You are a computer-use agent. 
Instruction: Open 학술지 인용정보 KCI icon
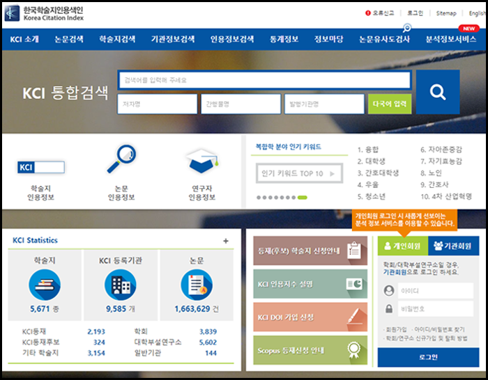[40, 167]
